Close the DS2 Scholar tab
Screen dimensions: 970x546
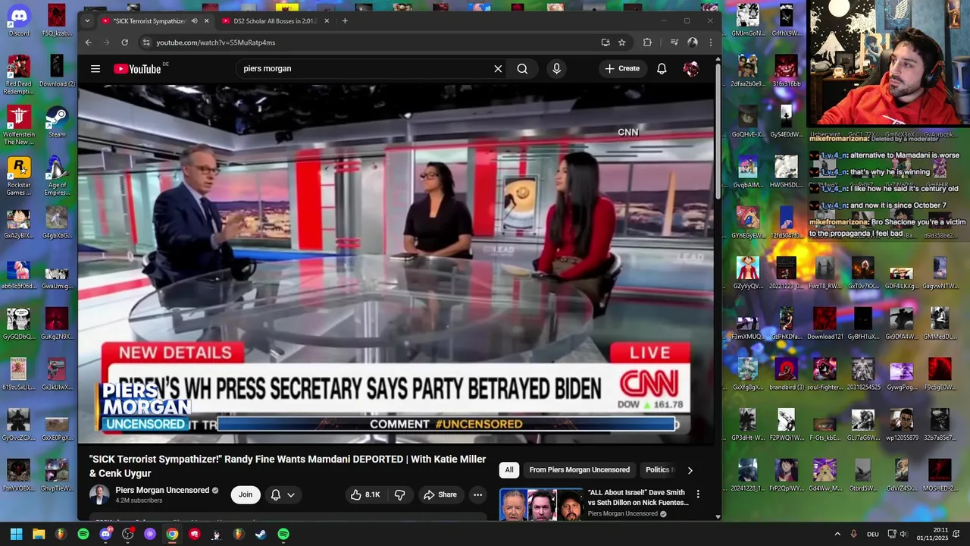327,20
